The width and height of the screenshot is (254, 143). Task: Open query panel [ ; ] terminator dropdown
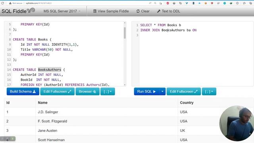click(209, 91)
